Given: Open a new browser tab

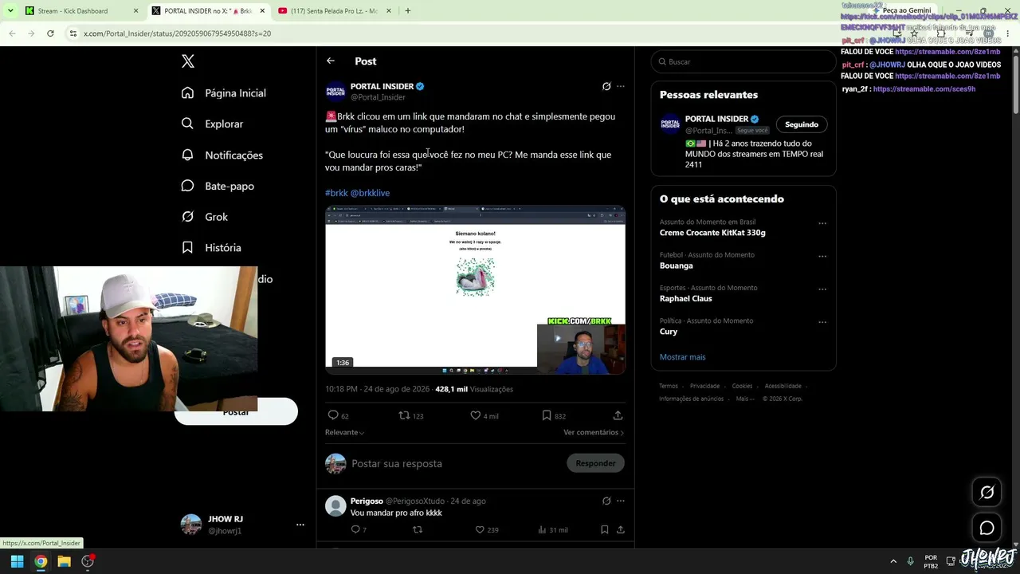Looking at the screenshot, I should click(408, 11).
